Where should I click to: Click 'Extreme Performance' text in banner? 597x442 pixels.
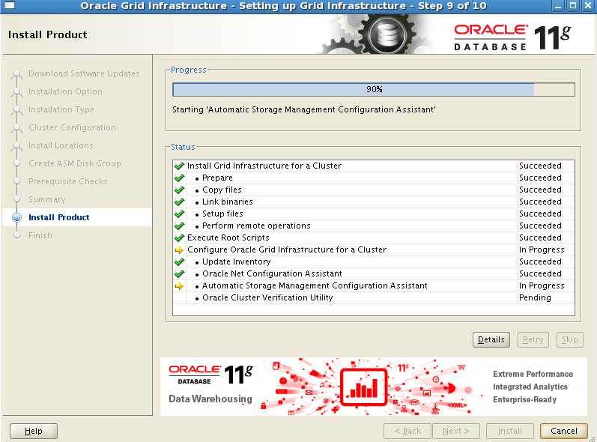[533, 374]
